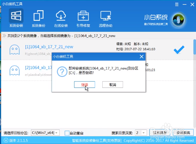
Task: Click the blue checkmark for image [1]
Action: pyautogui.click(x=179, y=49)
